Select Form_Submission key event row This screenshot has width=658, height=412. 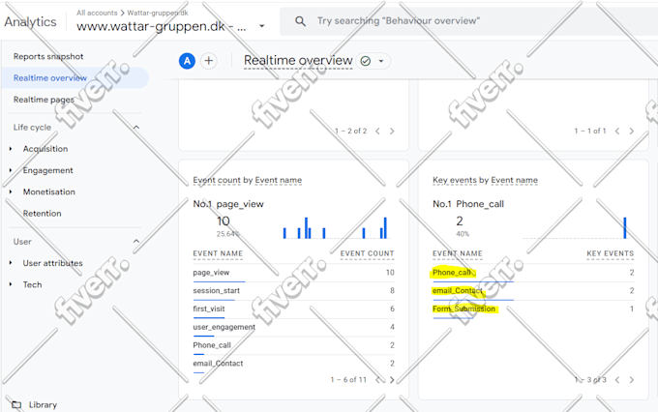click(x=533, y=309)
